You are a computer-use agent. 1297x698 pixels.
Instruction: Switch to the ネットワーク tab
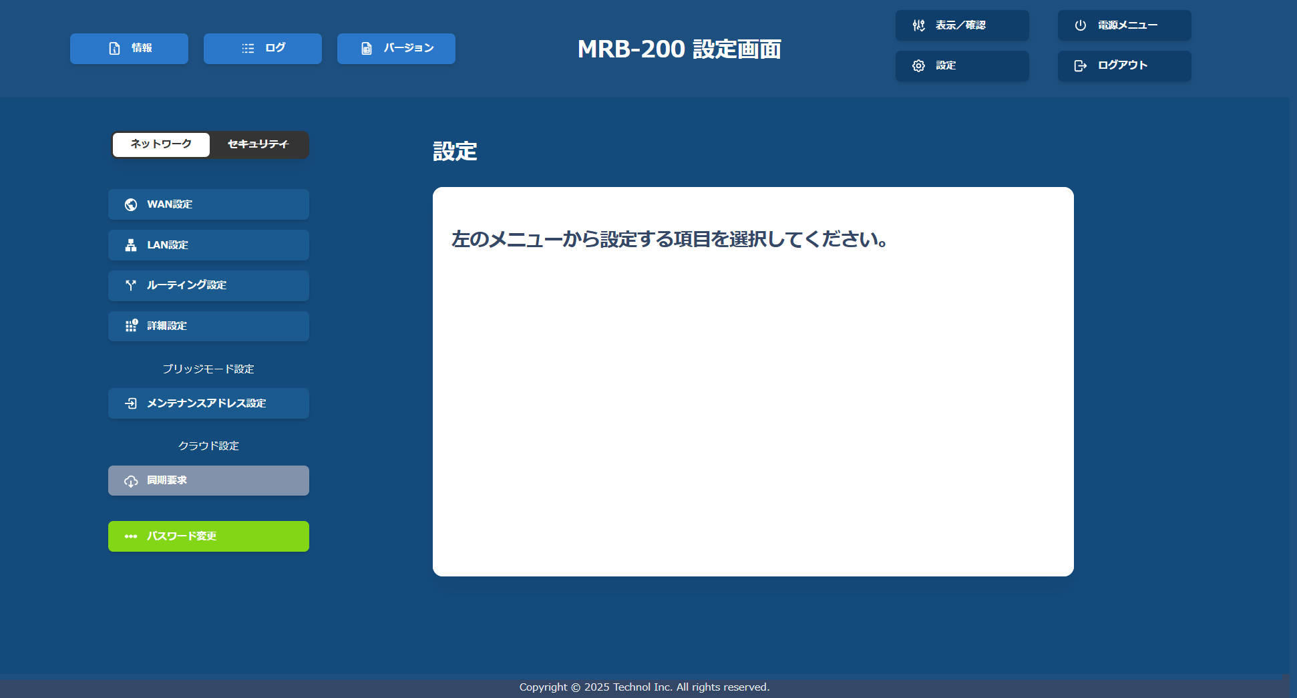(x=161, y=144)
